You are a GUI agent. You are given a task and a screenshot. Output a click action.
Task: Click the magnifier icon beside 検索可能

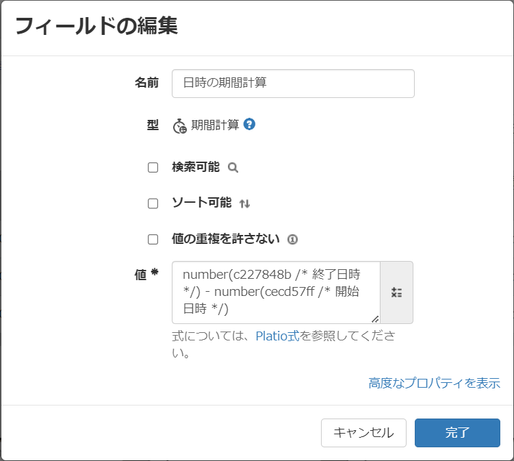pyautogui.click(x=233, y=168)
